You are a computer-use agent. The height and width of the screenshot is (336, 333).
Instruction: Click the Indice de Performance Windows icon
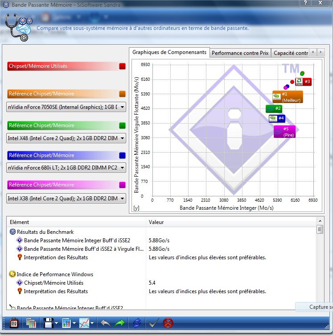(x=12, y=274)
